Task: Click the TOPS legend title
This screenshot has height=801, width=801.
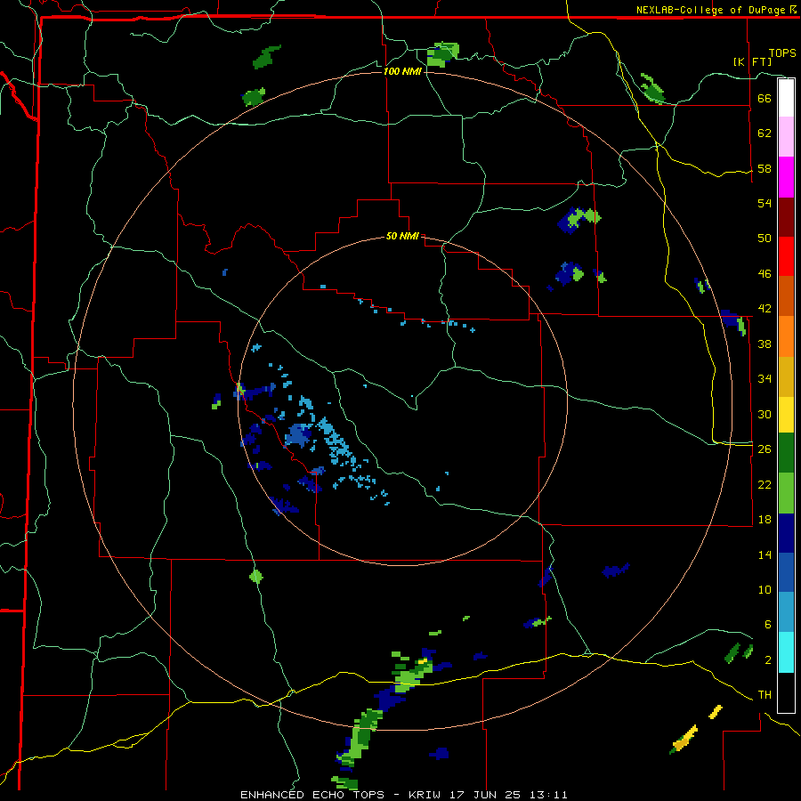Action: (x=782, y=53)
